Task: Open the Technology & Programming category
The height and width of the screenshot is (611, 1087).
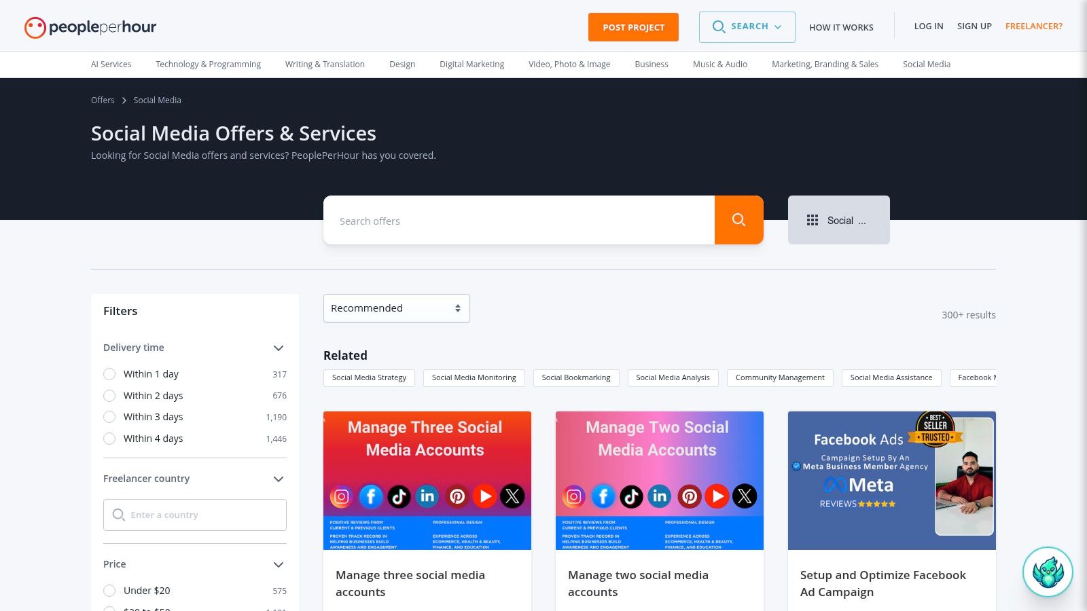Action: point(208,64)
